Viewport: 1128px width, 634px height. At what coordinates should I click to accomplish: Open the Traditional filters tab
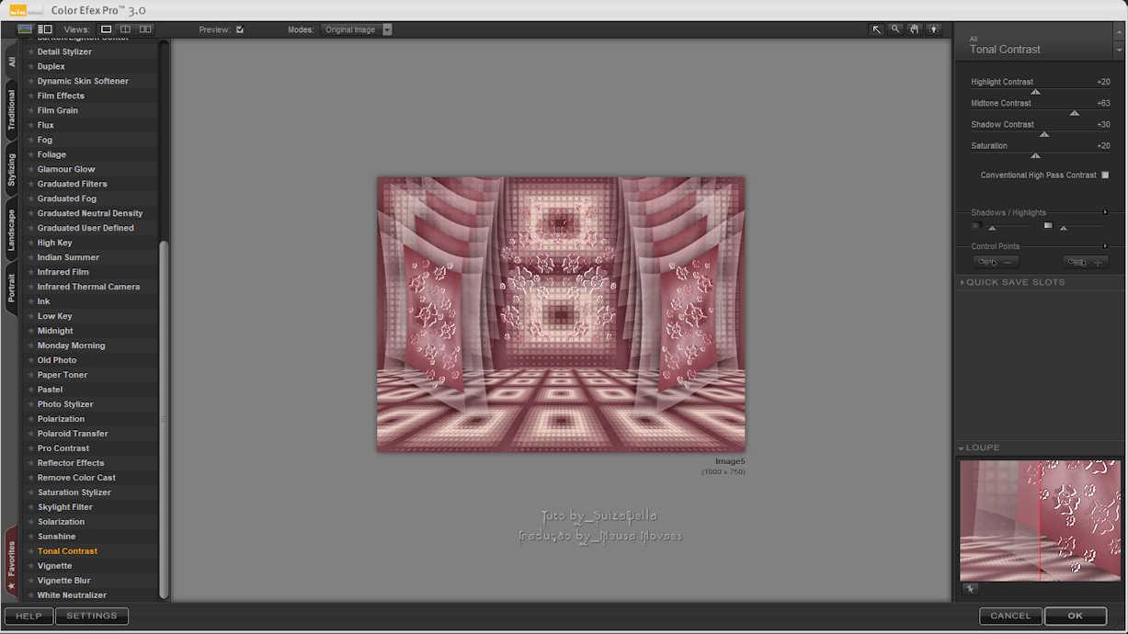click(11, 110)
